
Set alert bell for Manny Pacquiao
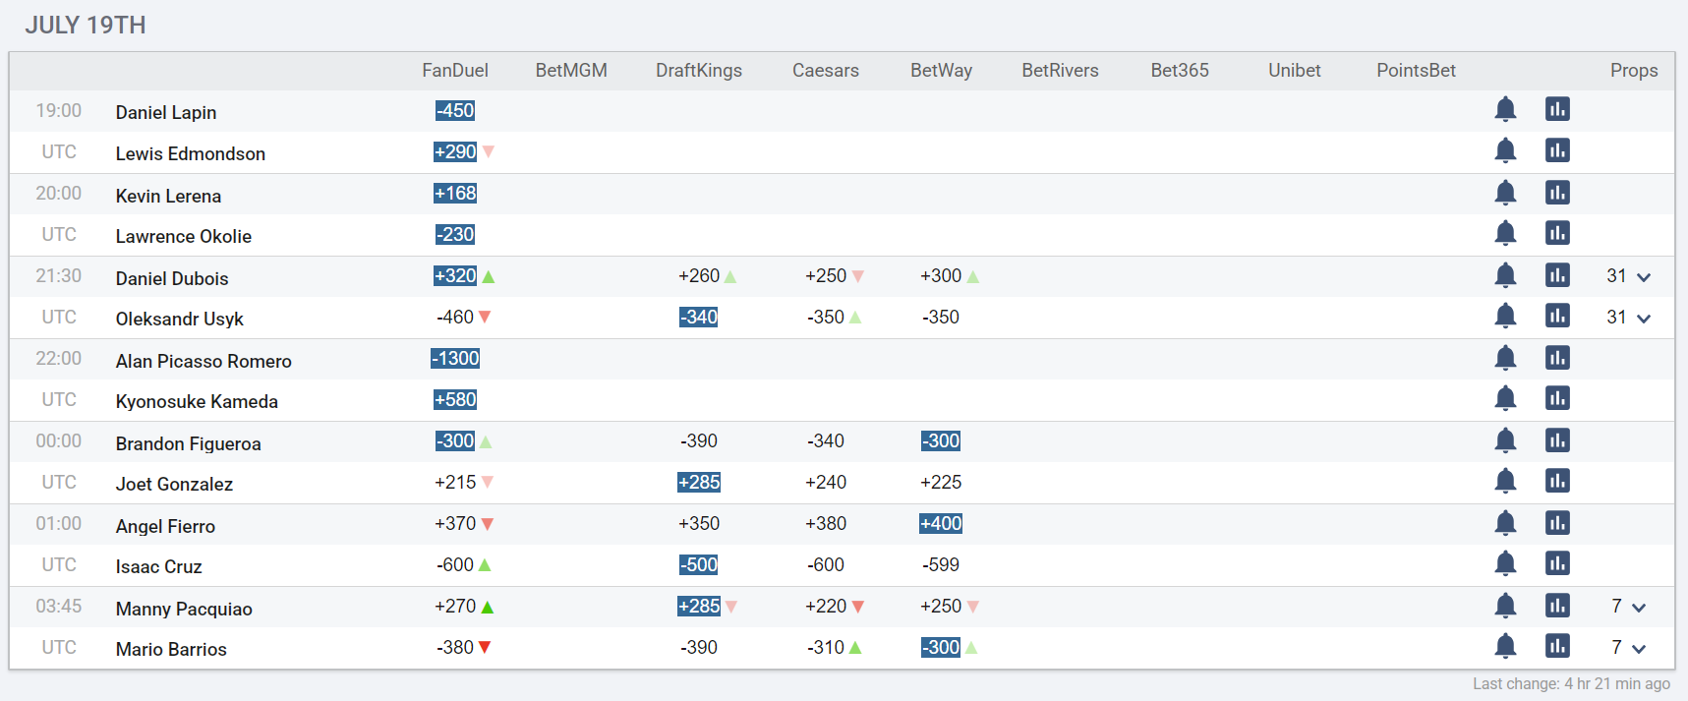(x=1505, y=606)
